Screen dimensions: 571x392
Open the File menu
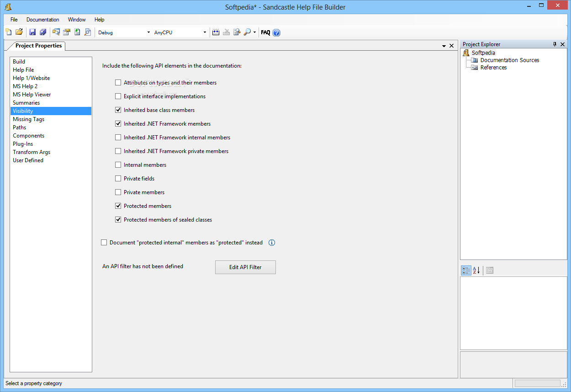(x=14, y=20)
